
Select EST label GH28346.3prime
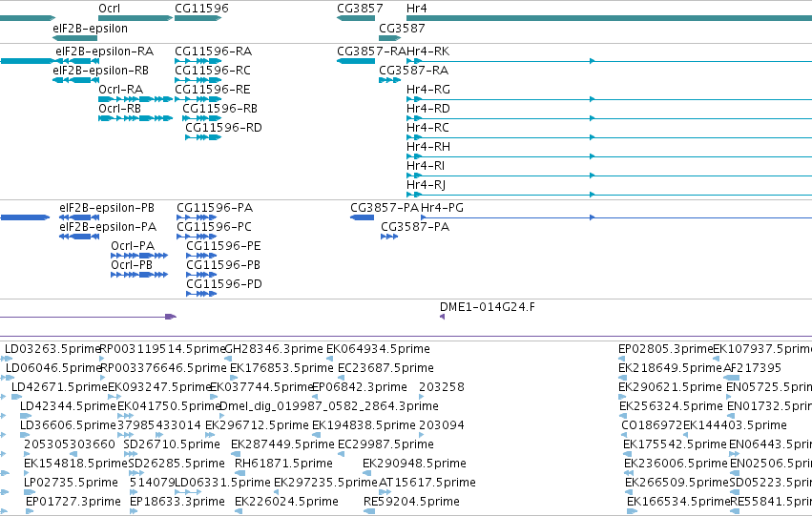coord(274,349)
